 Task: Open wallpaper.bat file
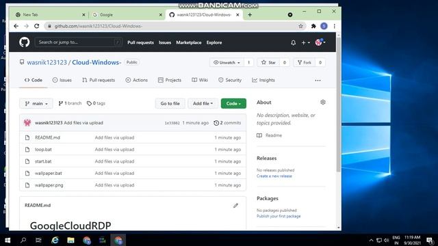49,173
